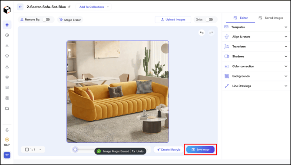Expand the Templates section chevron
The height and width of the screenshot is (165, 291).
[x=286, y=27]
